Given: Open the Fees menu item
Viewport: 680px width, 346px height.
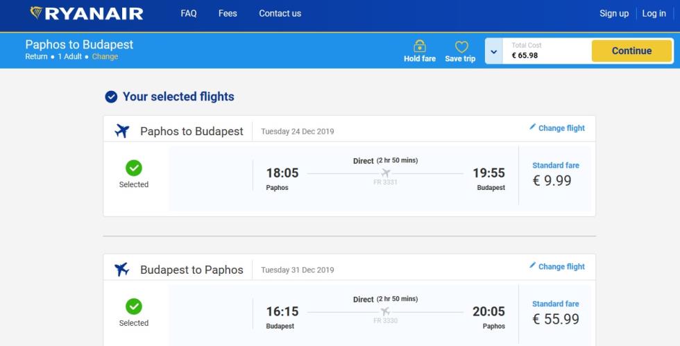Looking at the screenshot, I should pos(228,13).
